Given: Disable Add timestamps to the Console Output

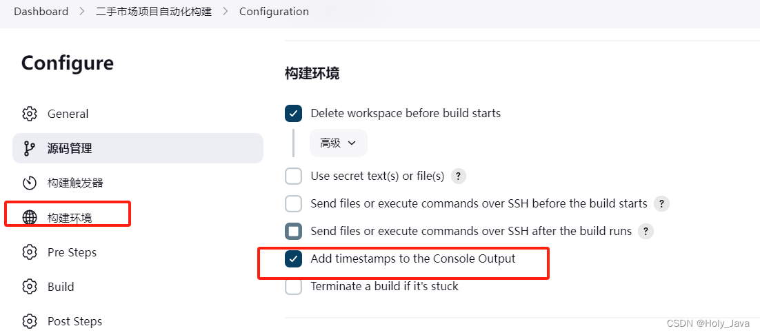Looking at the screenshot, I should (x=293, y=259).
